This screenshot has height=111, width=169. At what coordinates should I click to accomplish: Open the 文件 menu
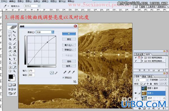click(4, 1)
